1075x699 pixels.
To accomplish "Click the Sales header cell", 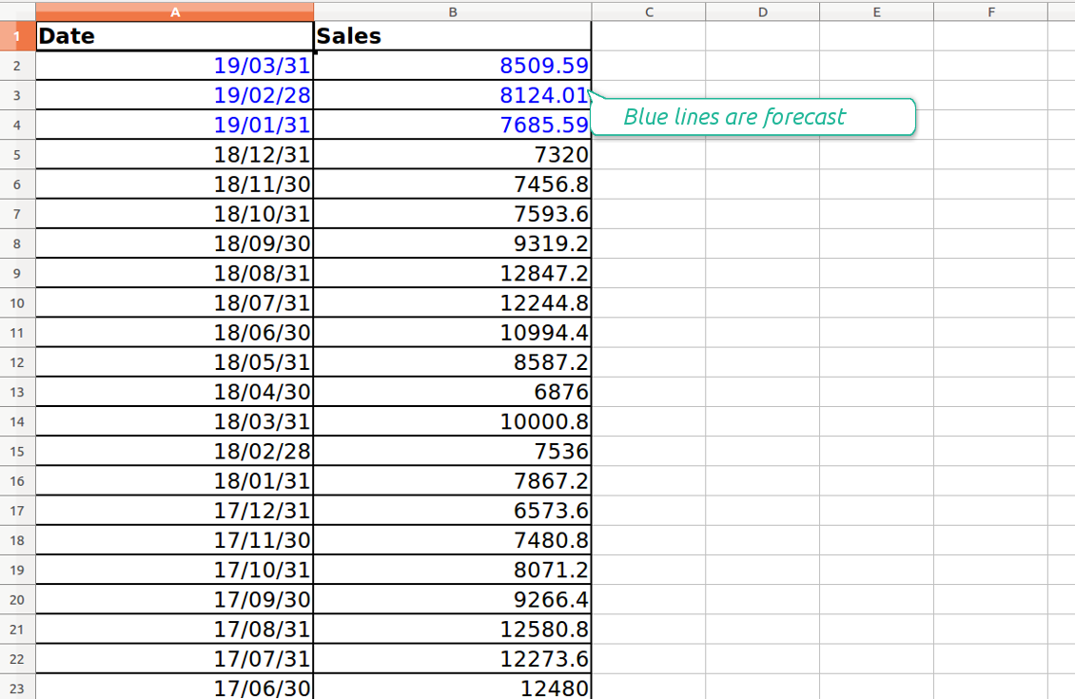I will (453, 35).
